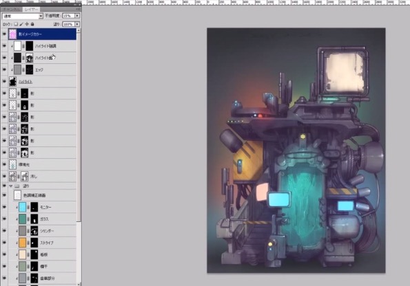Enable lock transparent pixels icon
The height and width of the screenshot is (286, 410).
pyautogui.click(x=16, y=24)
